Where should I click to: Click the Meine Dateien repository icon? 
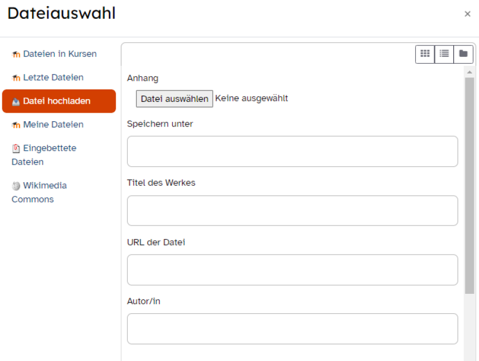click(x=16, y=125)
